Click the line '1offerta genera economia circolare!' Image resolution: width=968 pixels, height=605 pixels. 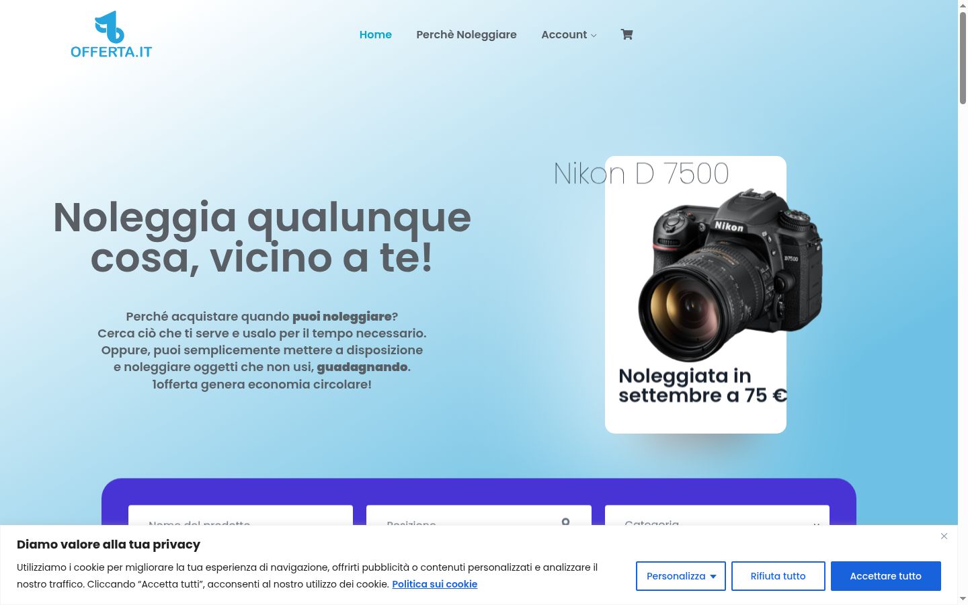tap(262, 385)
